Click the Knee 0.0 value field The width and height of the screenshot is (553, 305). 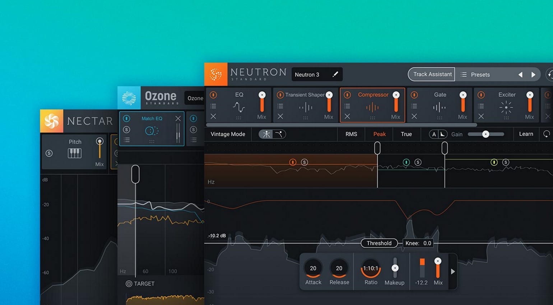418,243
